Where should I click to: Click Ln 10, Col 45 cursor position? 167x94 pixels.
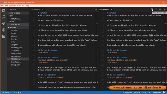point(127,92)
